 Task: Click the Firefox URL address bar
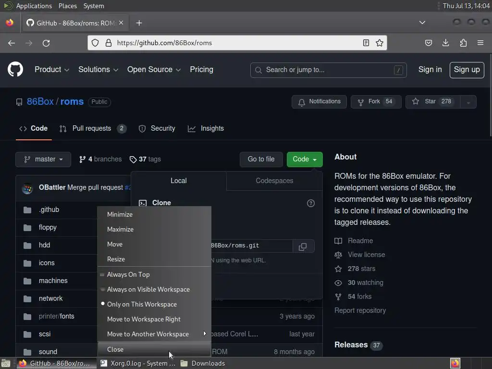[x=238, y=43]
